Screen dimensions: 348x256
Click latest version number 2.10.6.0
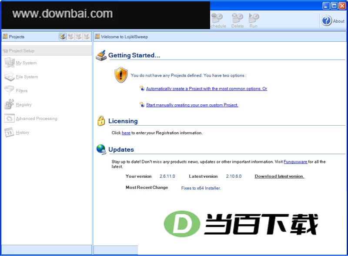234,176
